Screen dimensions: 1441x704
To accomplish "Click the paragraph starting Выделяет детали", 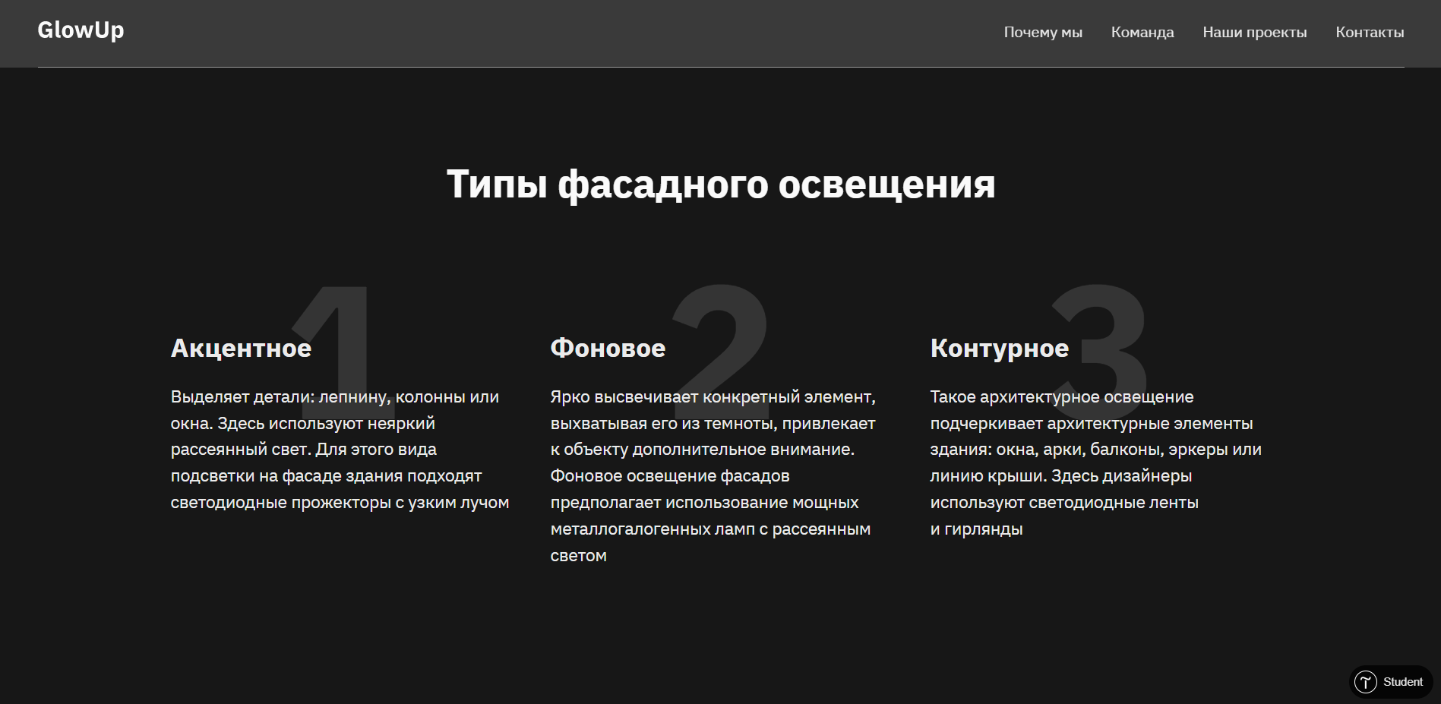I will point(340,450).
